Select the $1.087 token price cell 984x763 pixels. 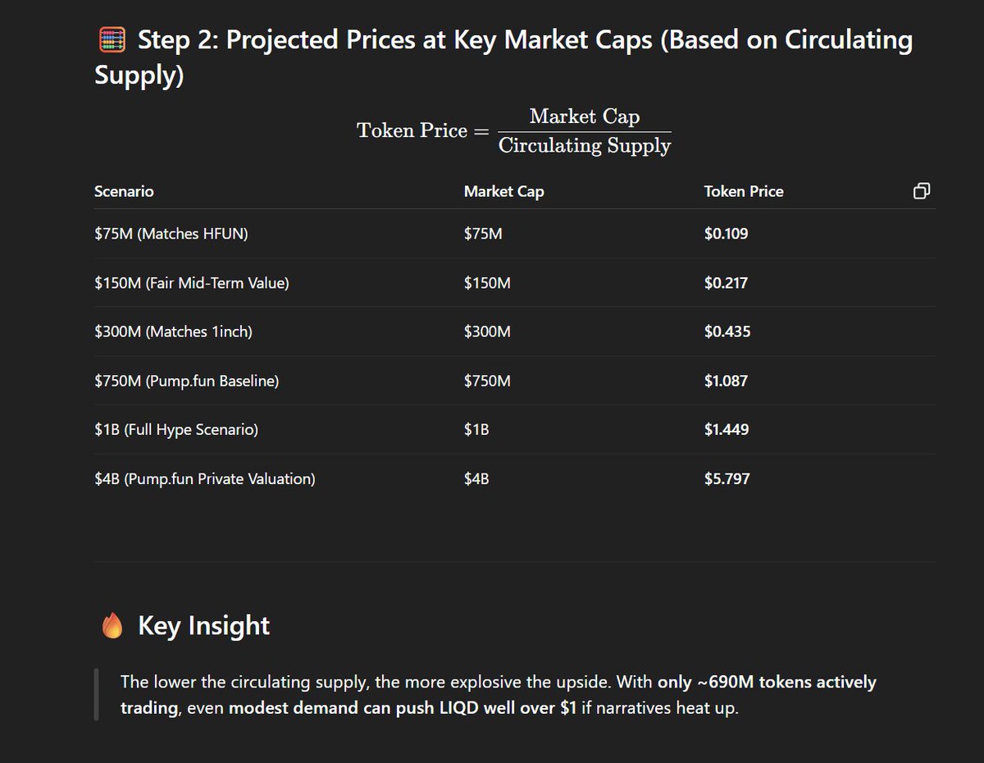[726, 381]
